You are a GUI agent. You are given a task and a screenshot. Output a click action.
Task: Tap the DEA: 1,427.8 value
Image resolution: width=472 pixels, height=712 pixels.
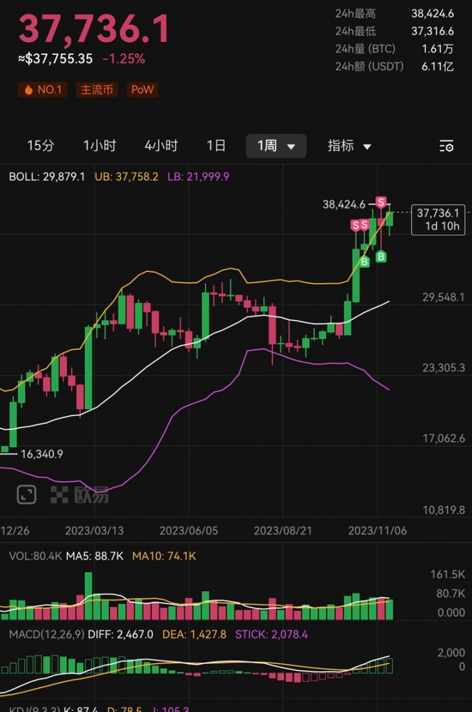pyautogui.click(x=194, y=635)
